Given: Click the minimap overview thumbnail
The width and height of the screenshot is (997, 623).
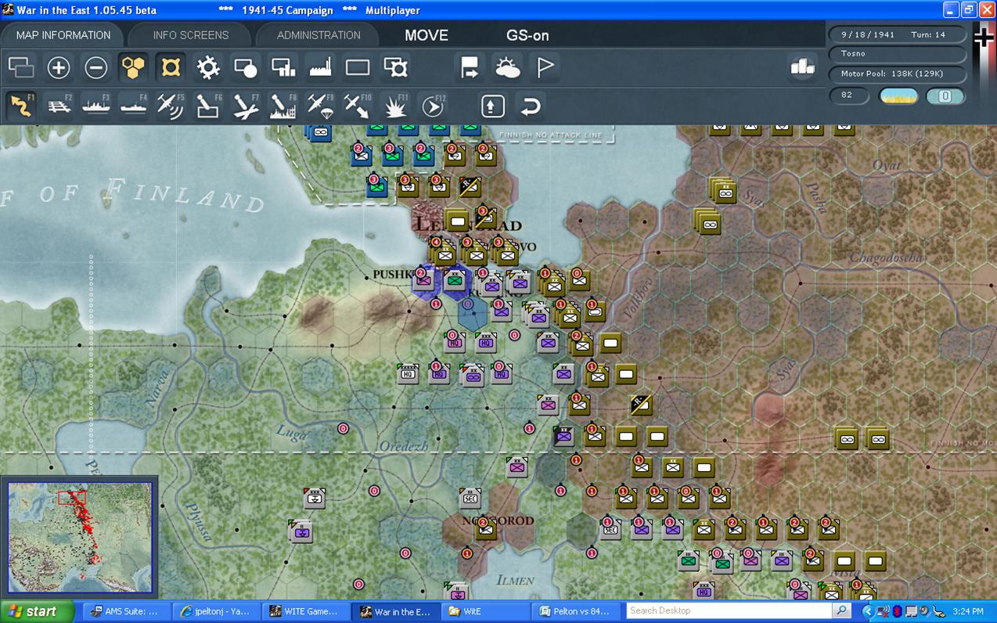Looking at the screenshot, I should (x=80, y=537).
